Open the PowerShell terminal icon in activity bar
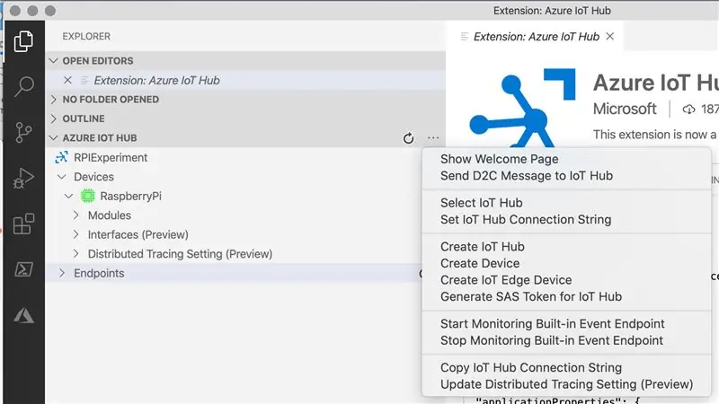Viewport: 719px width, 404px height. point(23,268)
